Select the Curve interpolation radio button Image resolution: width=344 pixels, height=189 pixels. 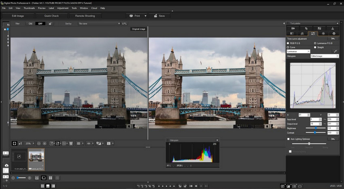(x=288, y=47)
